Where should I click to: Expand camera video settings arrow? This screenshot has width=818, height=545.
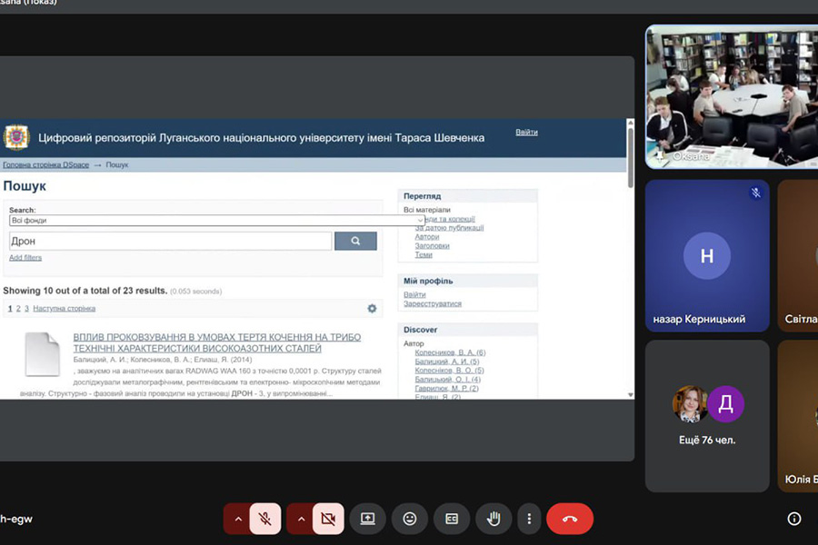(x=301, y=519)
